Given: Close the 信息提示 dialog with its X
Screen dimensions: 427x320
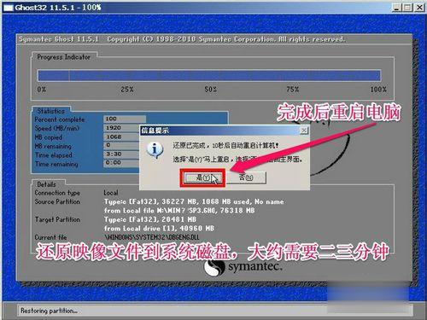Looking at the screenshot, I should coord(304,131).
